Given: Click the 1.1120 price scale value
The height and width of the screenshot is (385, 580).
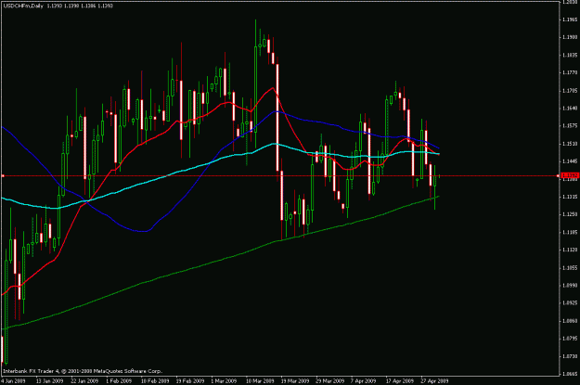Looking at the screenshot, I should [570, 250].
